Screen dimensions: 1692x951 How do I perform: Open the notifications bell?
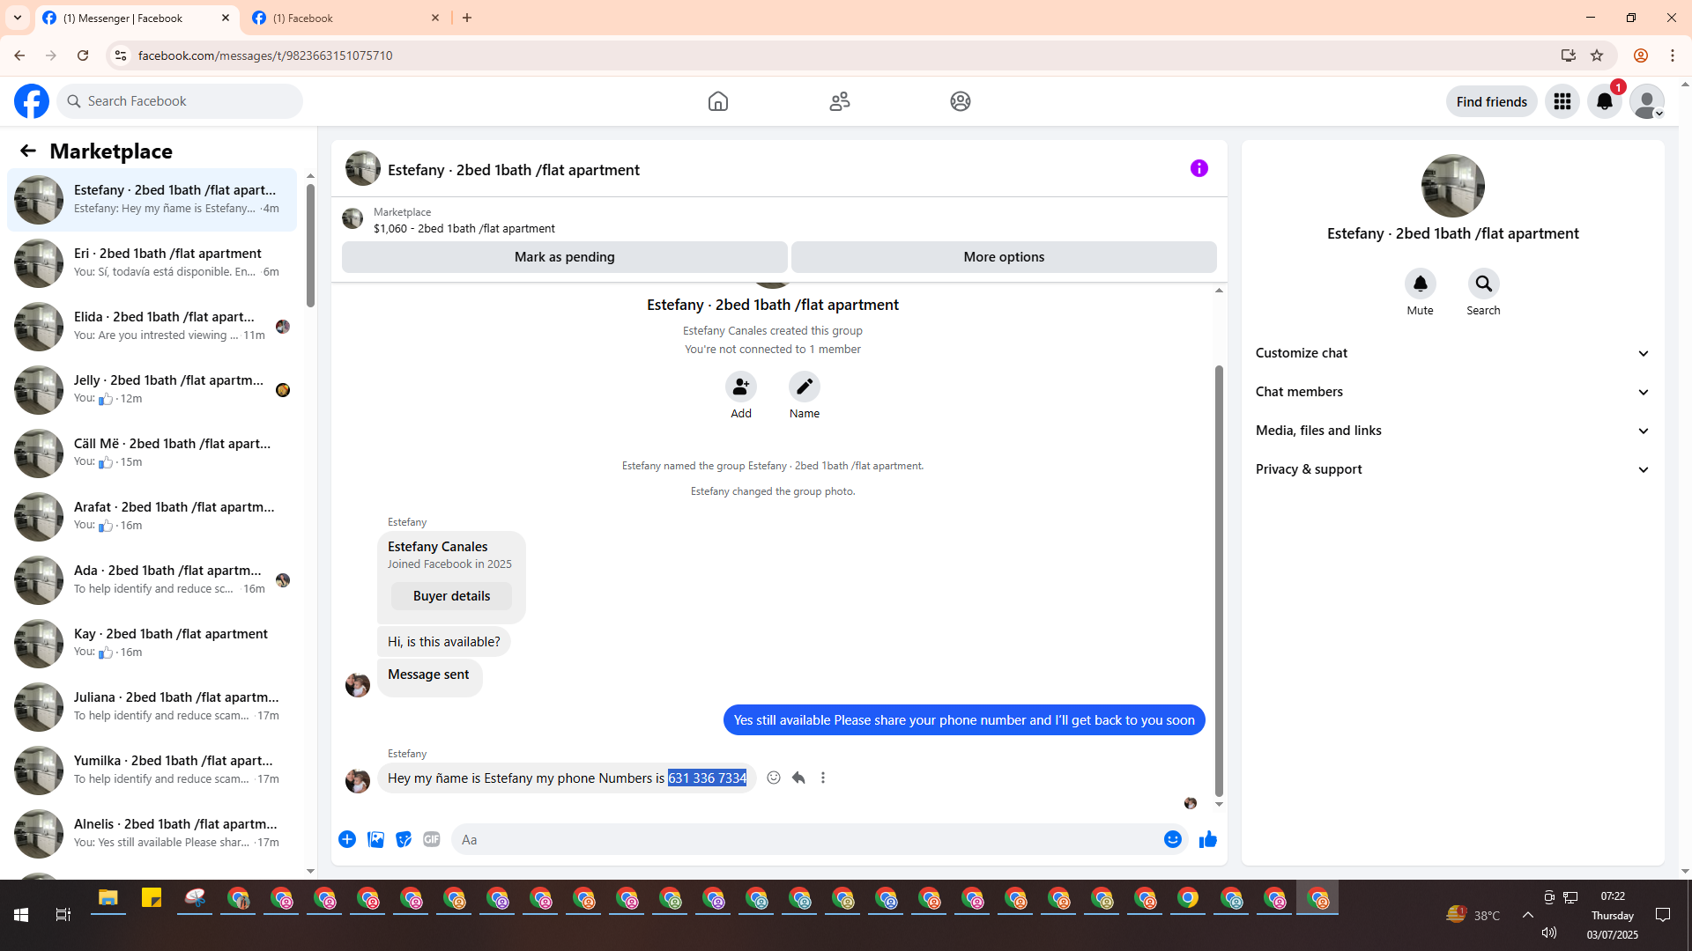[1604, 101]
